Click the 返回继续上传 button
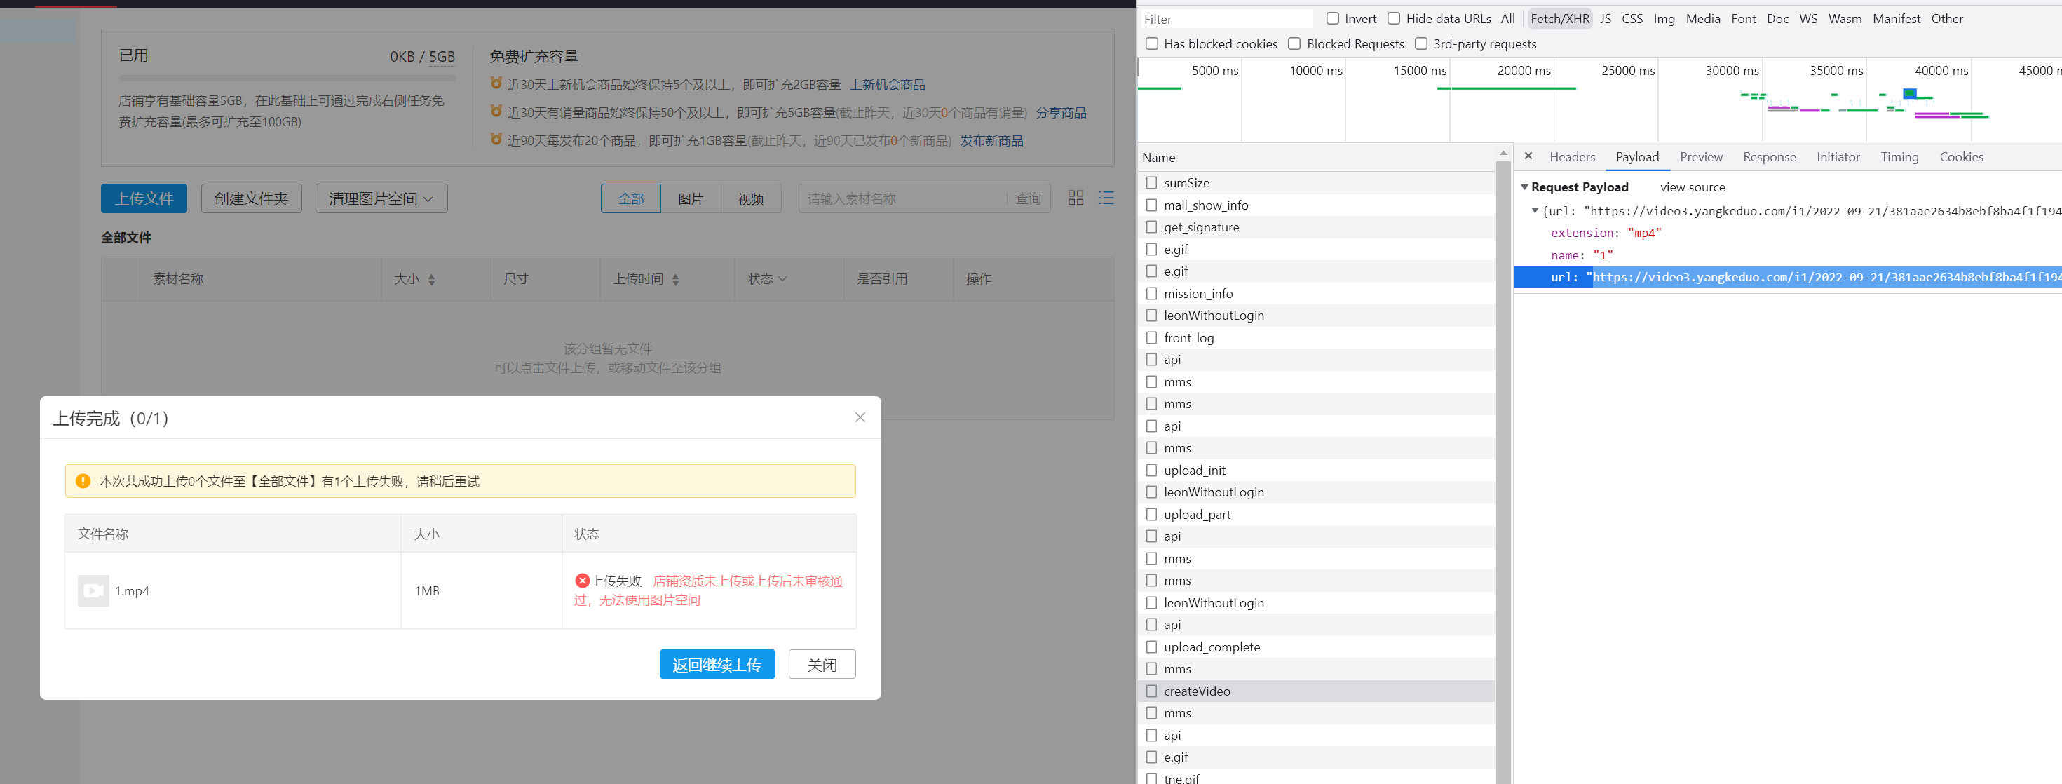2062x784 pixels. (717, 664)
